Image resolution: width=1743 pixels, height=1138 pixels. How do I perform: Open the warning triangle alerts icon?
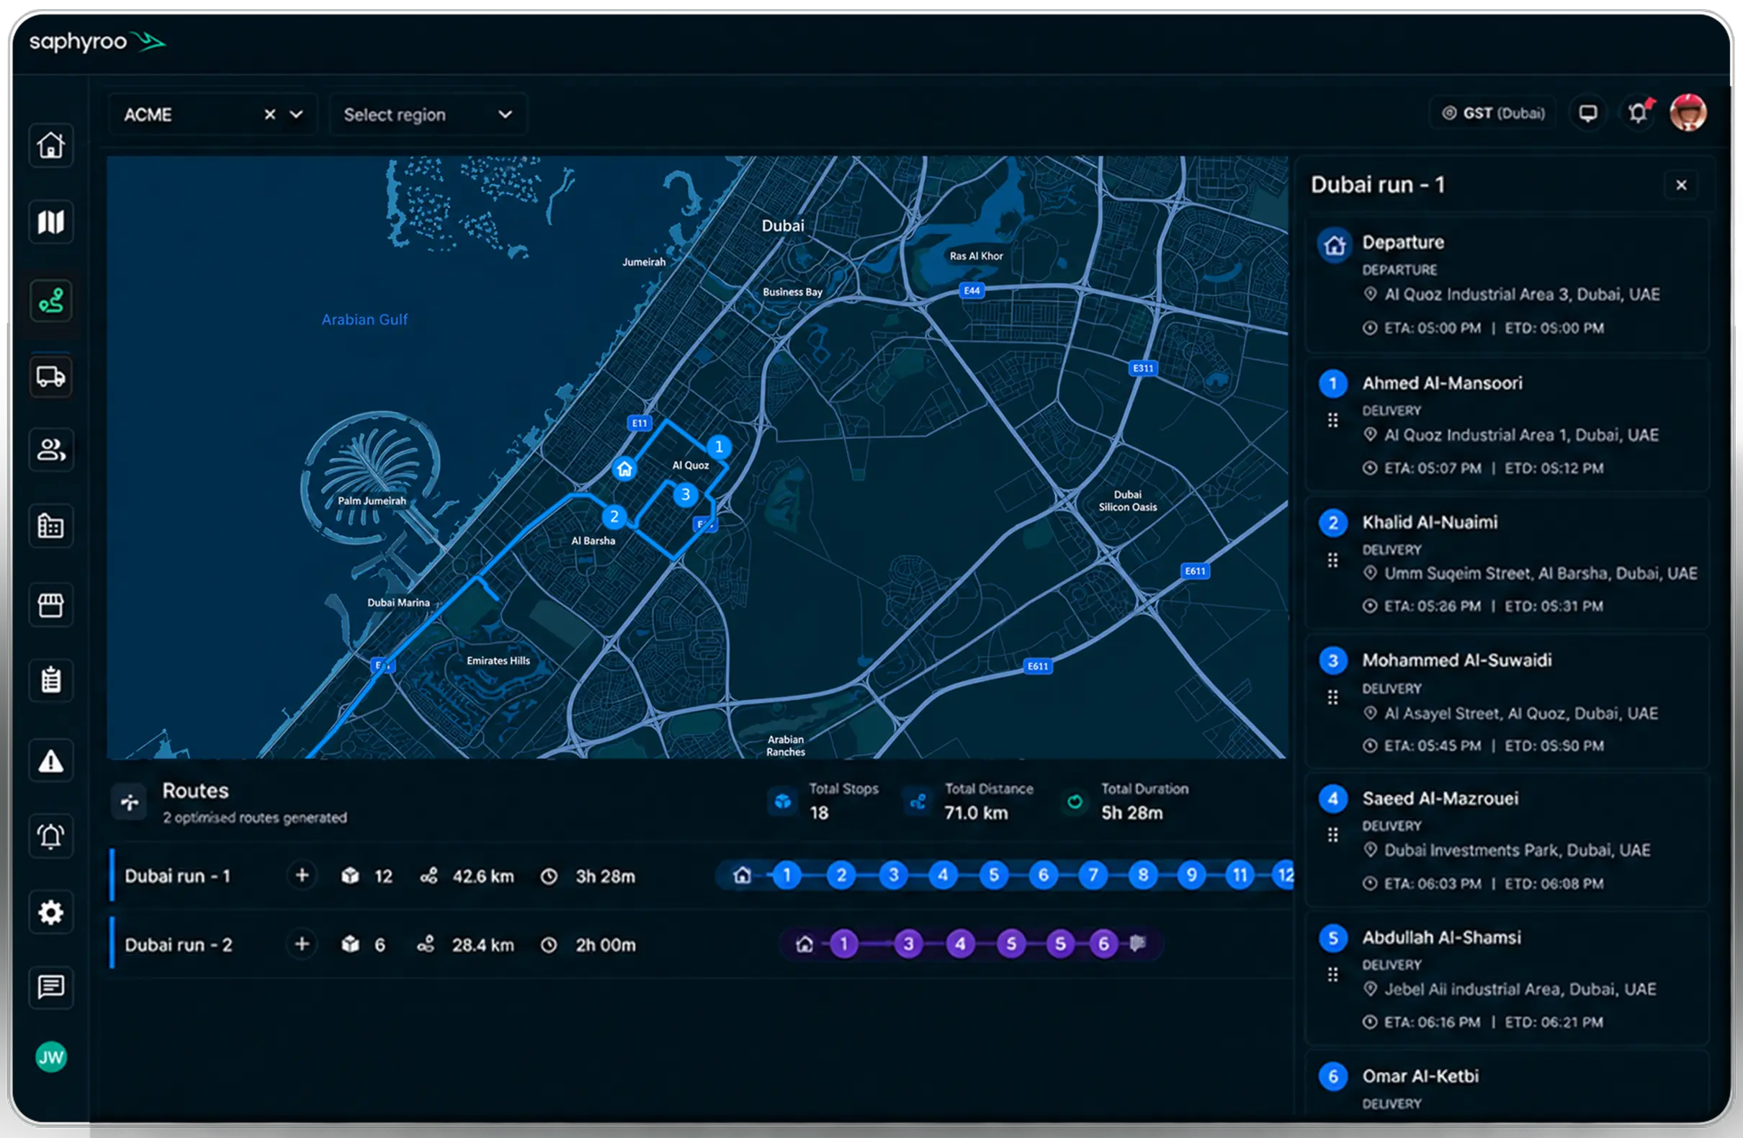click(x=50, y=761)
